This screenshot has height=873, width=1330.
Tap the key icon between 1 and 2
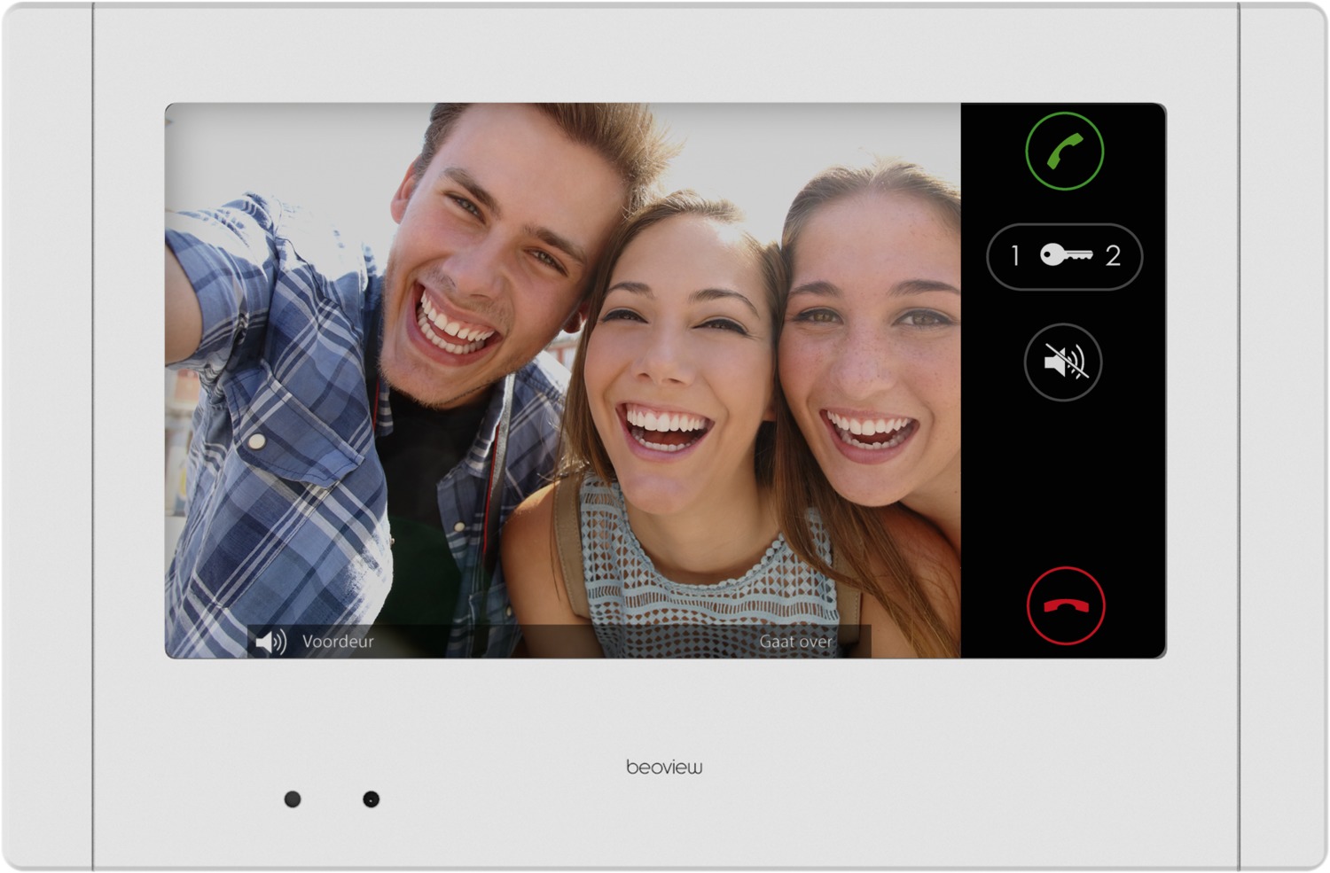tap(1065, 256)
